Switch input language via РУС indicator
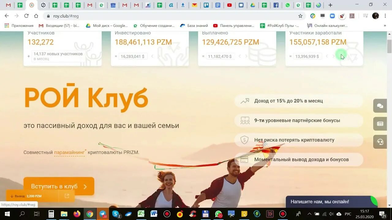Screen dimensions: 392x220 coord(348,214)
